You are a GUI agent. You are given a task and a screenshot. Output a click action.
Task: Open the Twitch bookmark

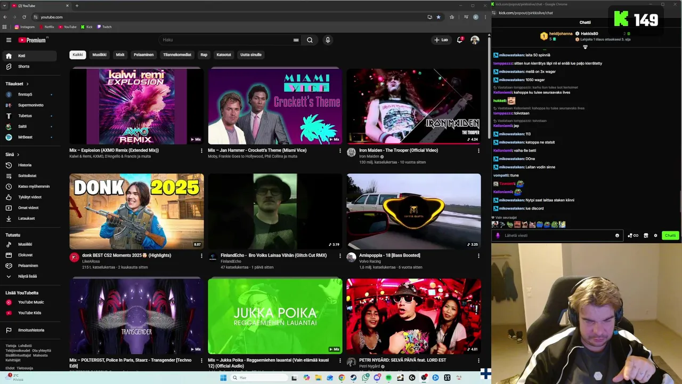104,27
